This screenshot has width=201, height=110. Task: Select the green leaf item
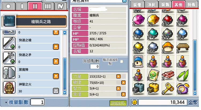(183, 75)
